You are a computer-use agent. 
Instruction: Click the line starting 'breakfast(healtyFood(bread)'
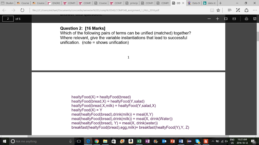click(x=130, y=127)
